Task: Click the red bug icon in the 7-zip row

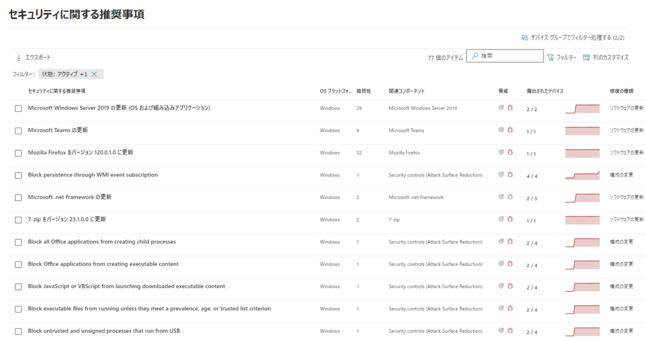Action: 510,219
